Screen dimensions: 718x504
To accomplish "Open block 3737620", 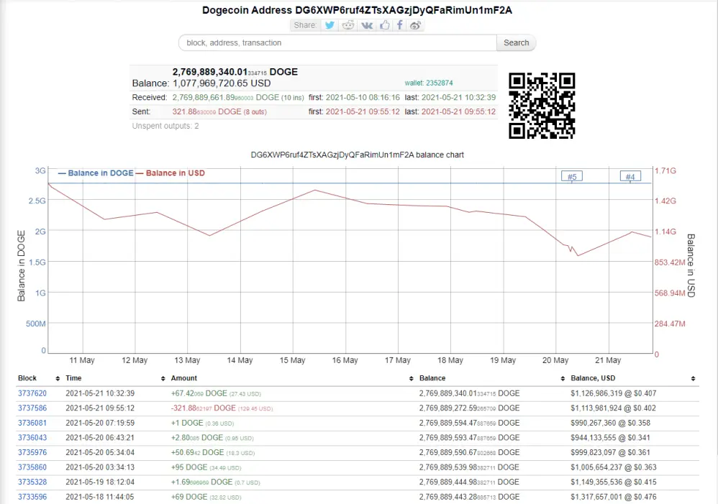I will click(32, 393).
